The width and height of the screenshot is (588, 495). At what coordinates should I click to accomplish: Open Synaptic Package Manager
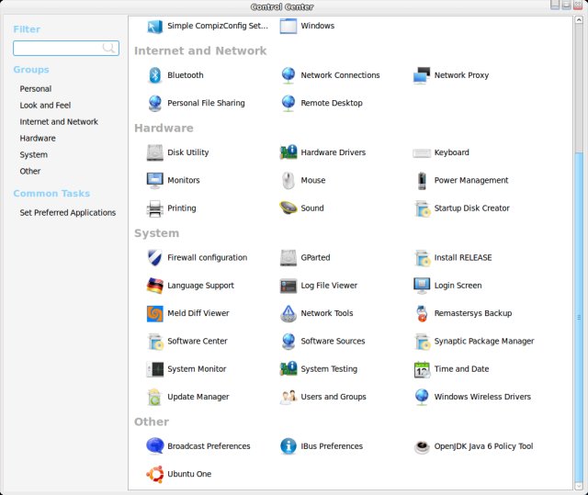483,342
